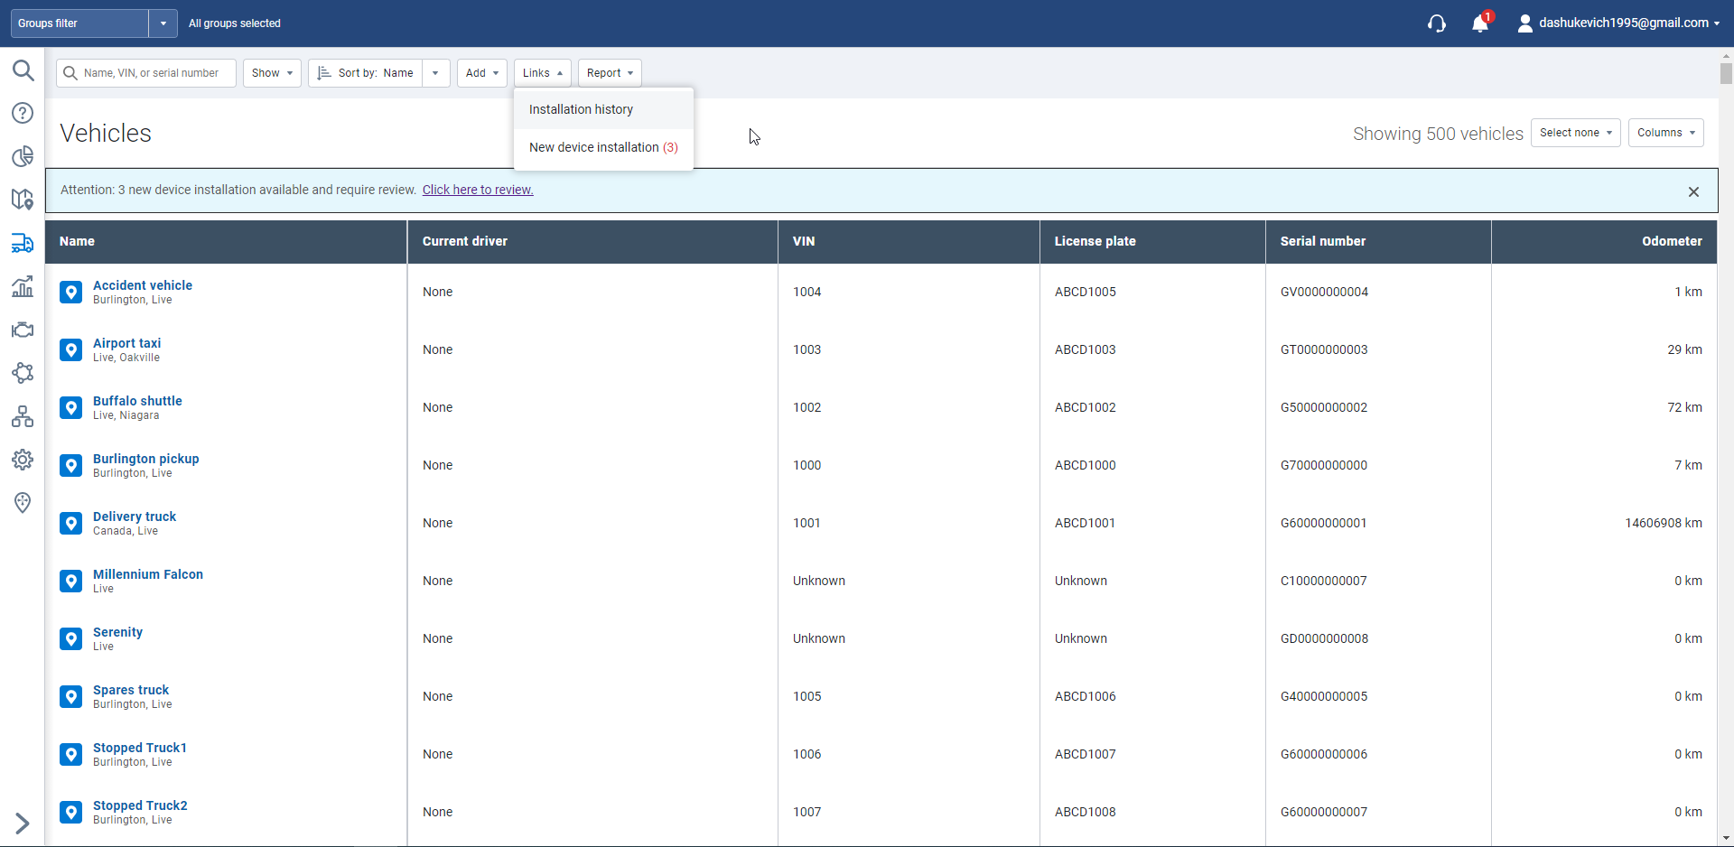This screenshot has width=1734, height=847.
Task: Select New device installation menu entry
Action: [602, 147]
